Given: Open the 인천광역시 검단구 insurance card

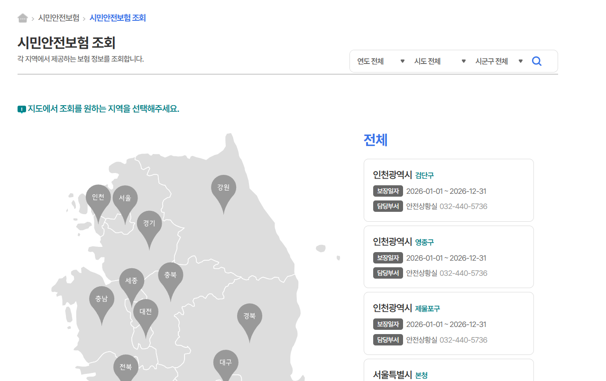Looking at the screenshot, I should 449,190.
